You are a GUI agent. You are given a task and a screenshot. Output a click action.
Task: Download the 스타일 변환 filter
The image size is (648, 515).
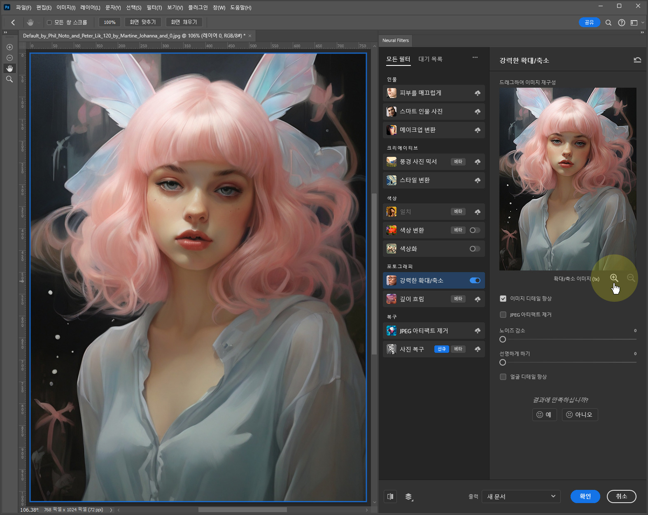pos(478,180)
